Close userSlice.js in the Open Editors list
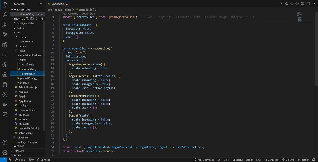The height and width of the screenshot is (162, 318). tap(17, 14)
